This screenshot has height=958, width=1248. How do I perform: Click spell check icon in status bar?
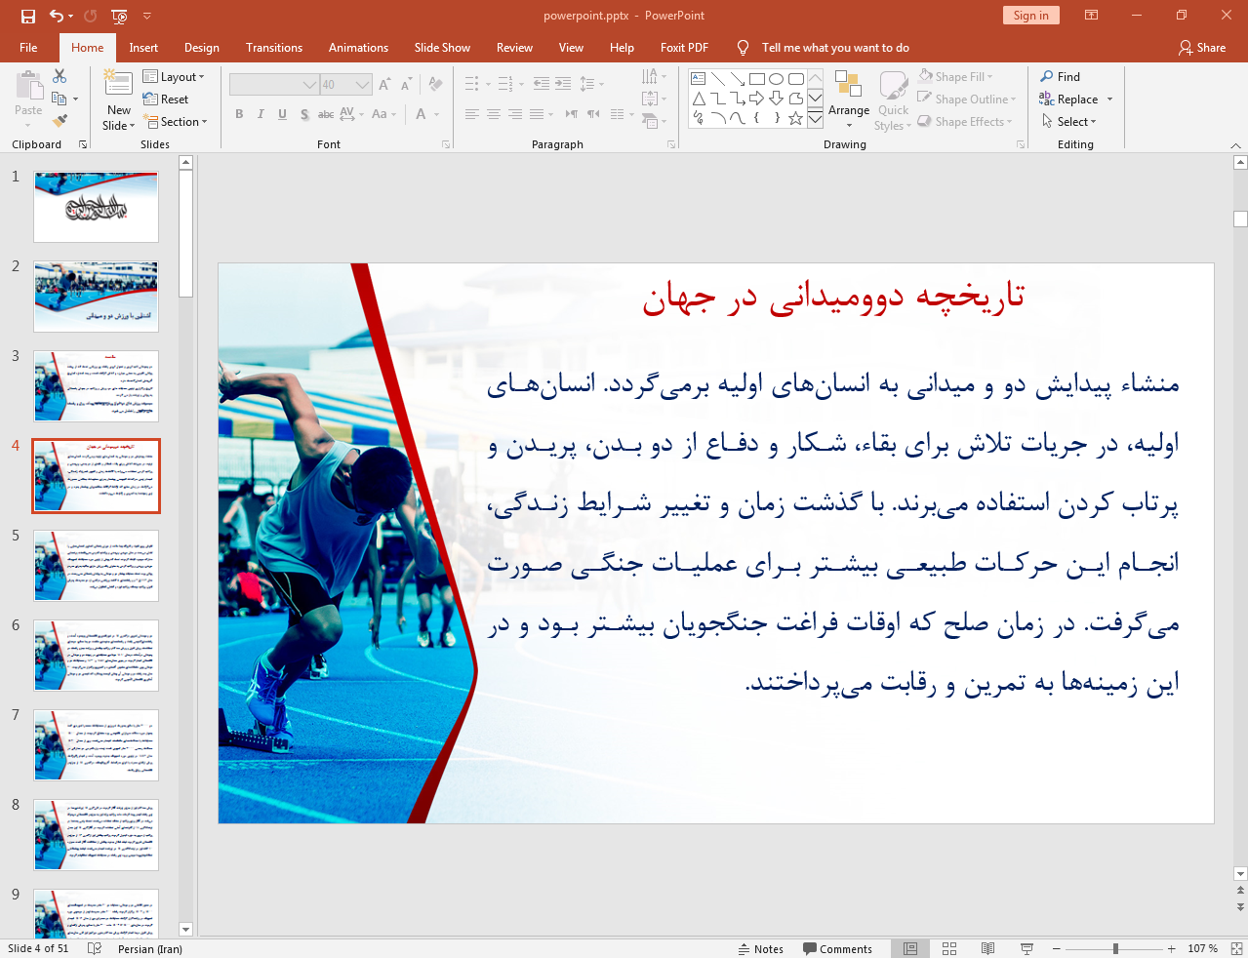pyautogui.click(x=95, y=948)
